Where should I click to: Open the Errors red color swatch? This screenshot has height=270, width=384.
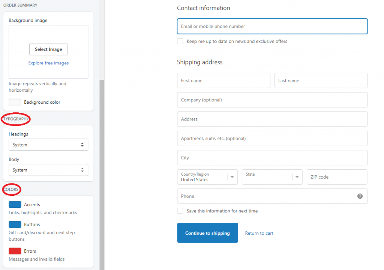pos(15,251)
